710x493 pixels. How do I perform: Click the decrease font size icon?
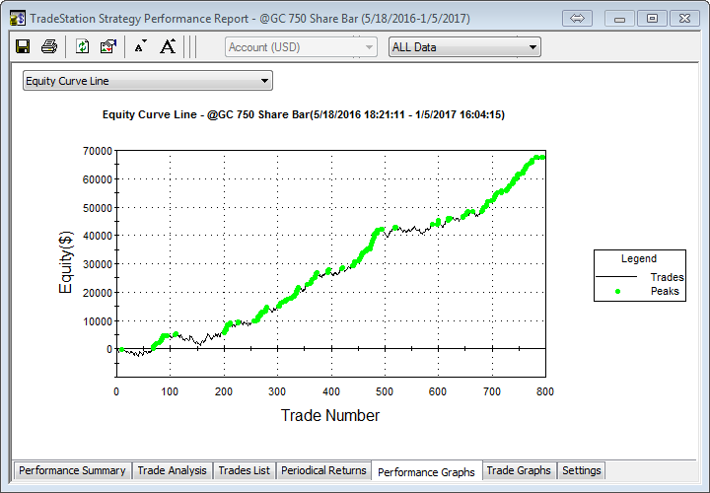tap(141, 46)
